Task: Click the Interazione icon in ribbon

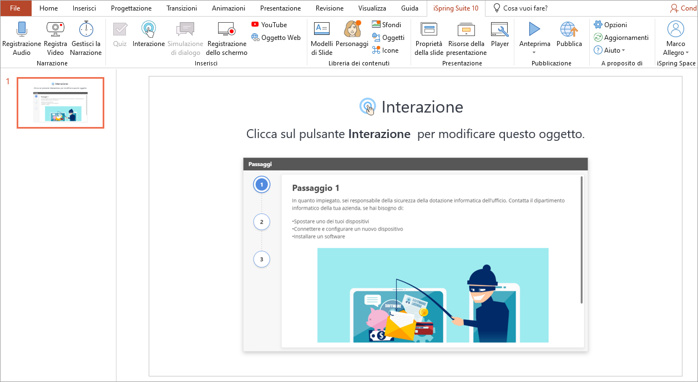Action: (148, 29)
